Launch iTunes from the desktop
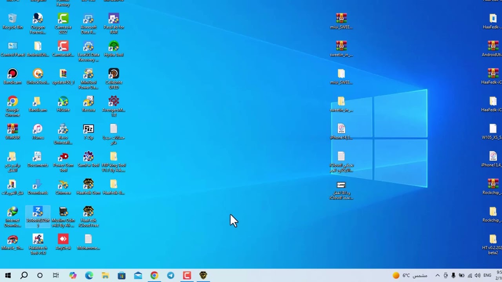The width and height of the screenshot is (502, 282). coord(38,132)
